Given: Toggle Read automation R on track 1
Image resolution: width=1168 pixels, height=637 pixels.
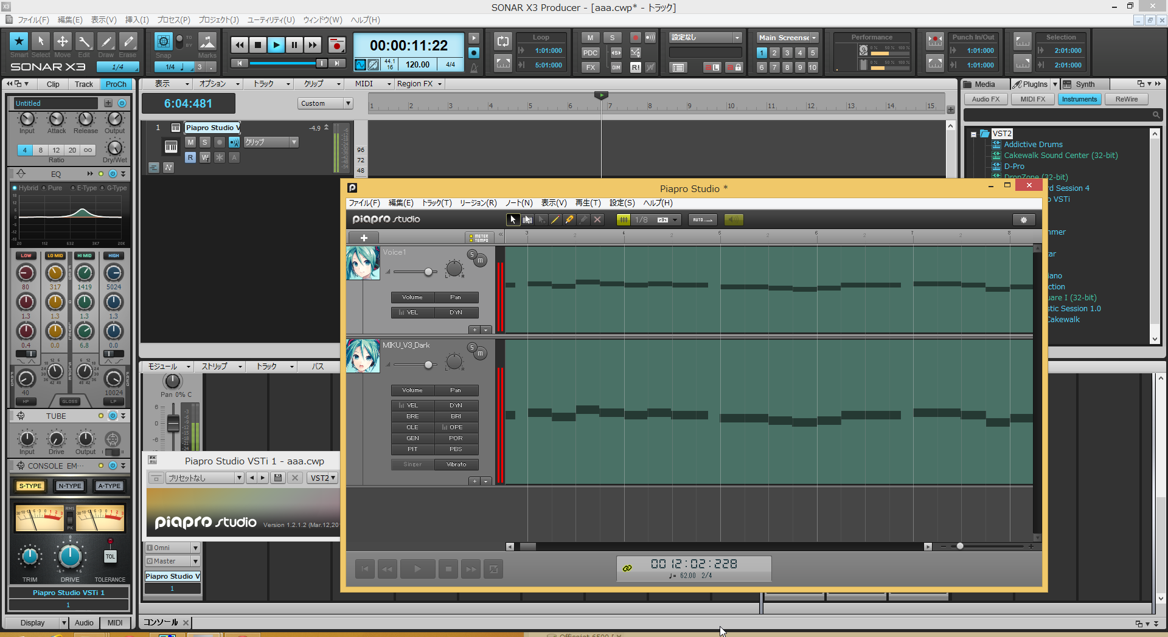Looking at the screenshot, I should [190, 157].
